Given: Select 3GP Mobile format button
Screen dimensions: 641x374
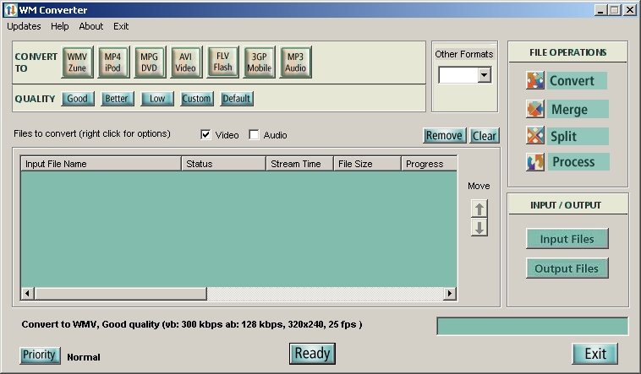Looking at the screenshot, I should pos(259,62).
